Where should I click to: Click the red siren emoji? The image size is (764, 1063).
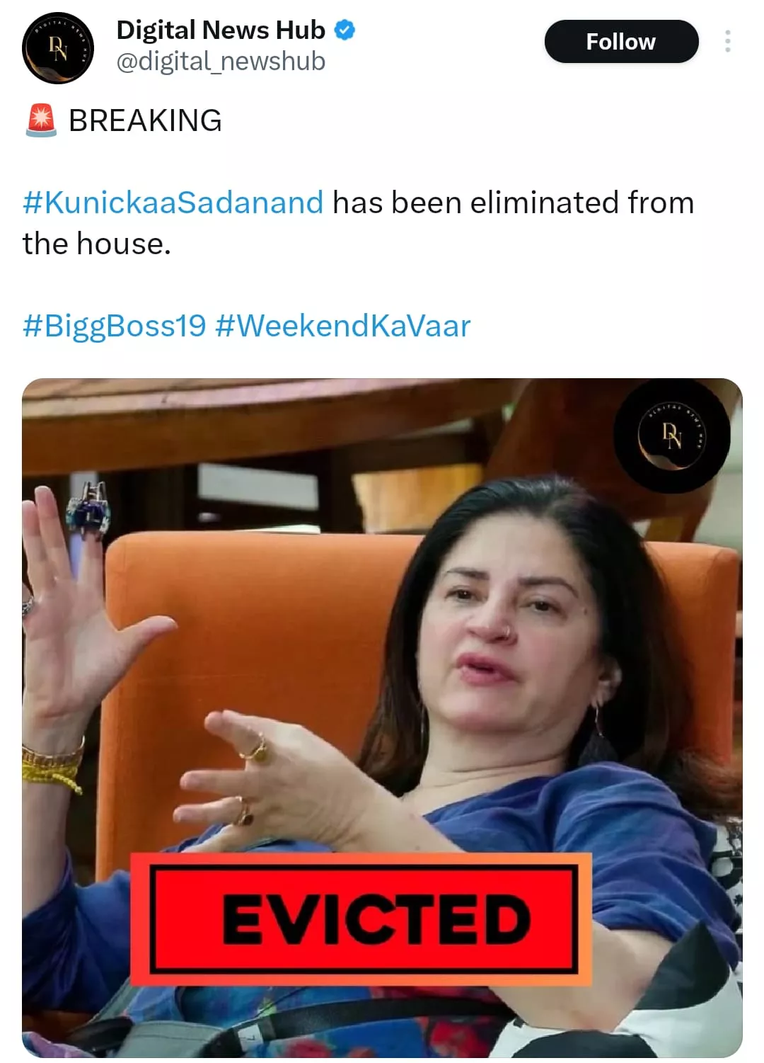(41, 120)
